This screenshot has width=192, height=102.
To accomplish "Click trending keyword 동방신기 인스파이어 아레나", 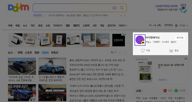I will (x=95, y=16).
